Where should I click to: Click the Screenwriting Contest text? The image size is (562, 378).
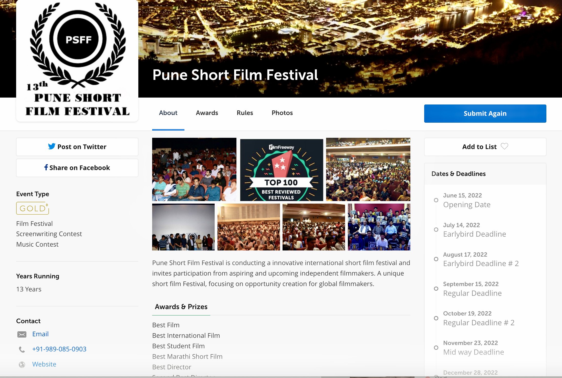[x=49, y=234]
